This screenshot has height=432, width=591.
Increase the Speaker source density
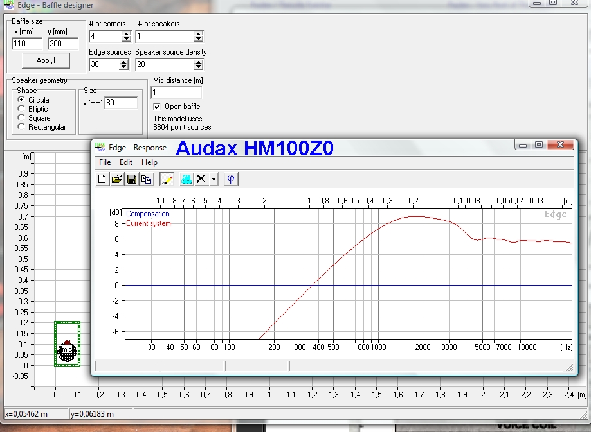[x=198, y=62]
